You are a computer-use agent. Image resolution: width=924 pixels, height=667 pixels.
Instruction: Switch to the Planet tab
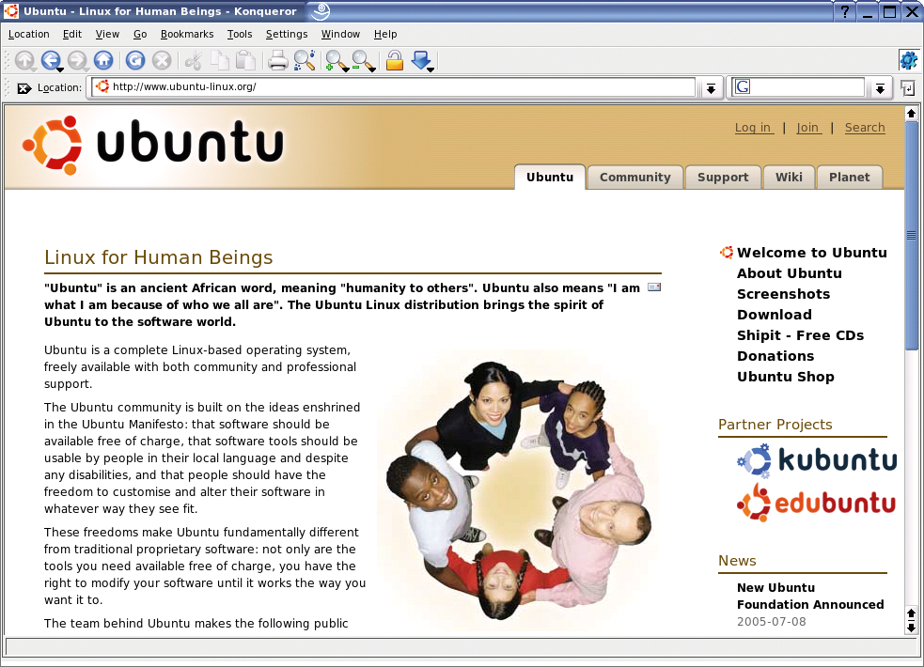coord(849,178)
